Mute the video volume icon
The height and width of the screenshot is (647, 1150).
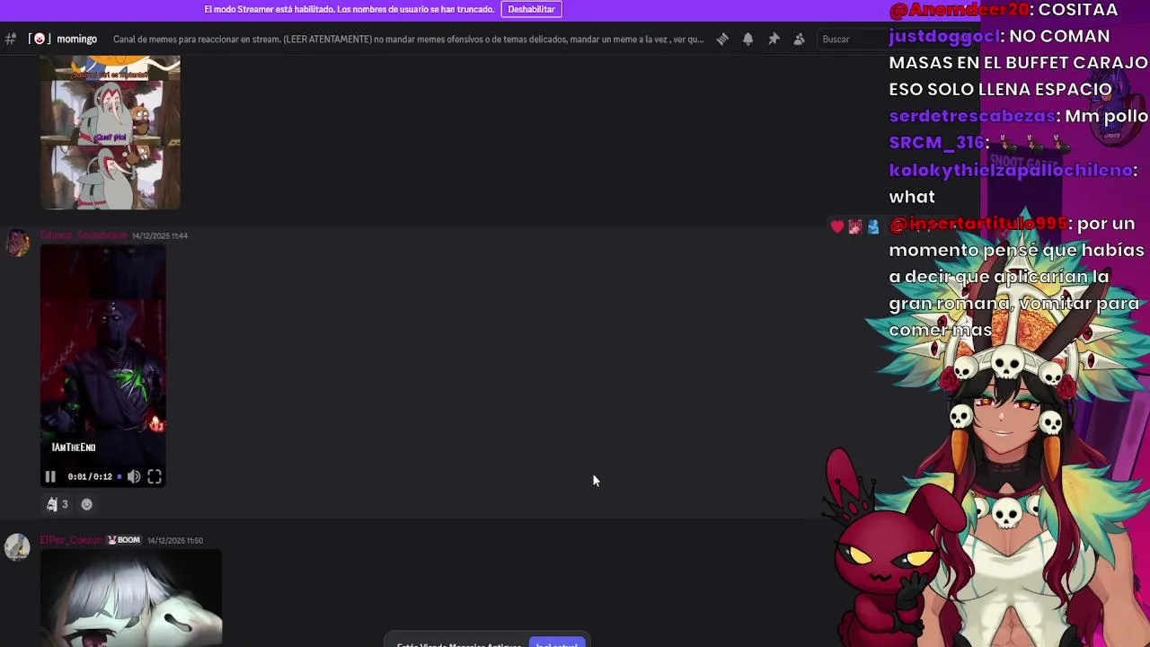pyautogui.click(x=134, y=477)
